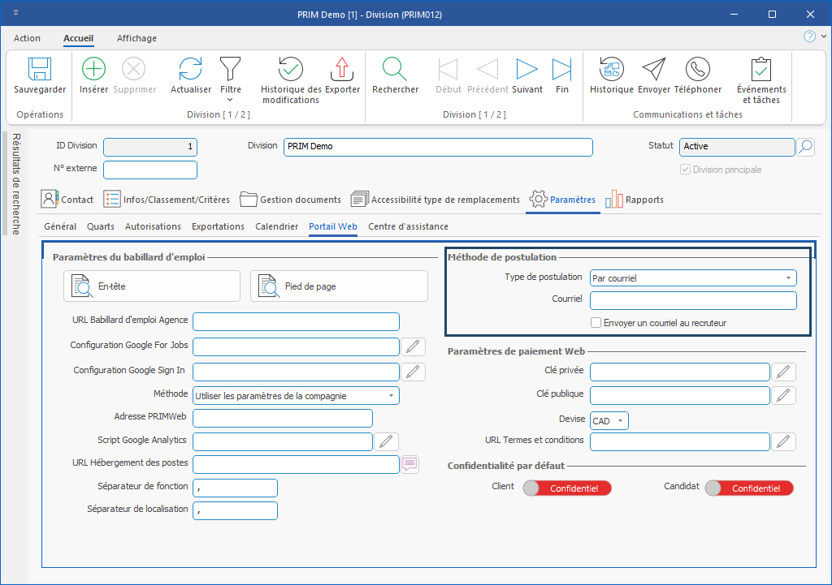Viewport: 832px width, 585px height.
Task: Open Historique des modifications
Action: pos(290,71)
